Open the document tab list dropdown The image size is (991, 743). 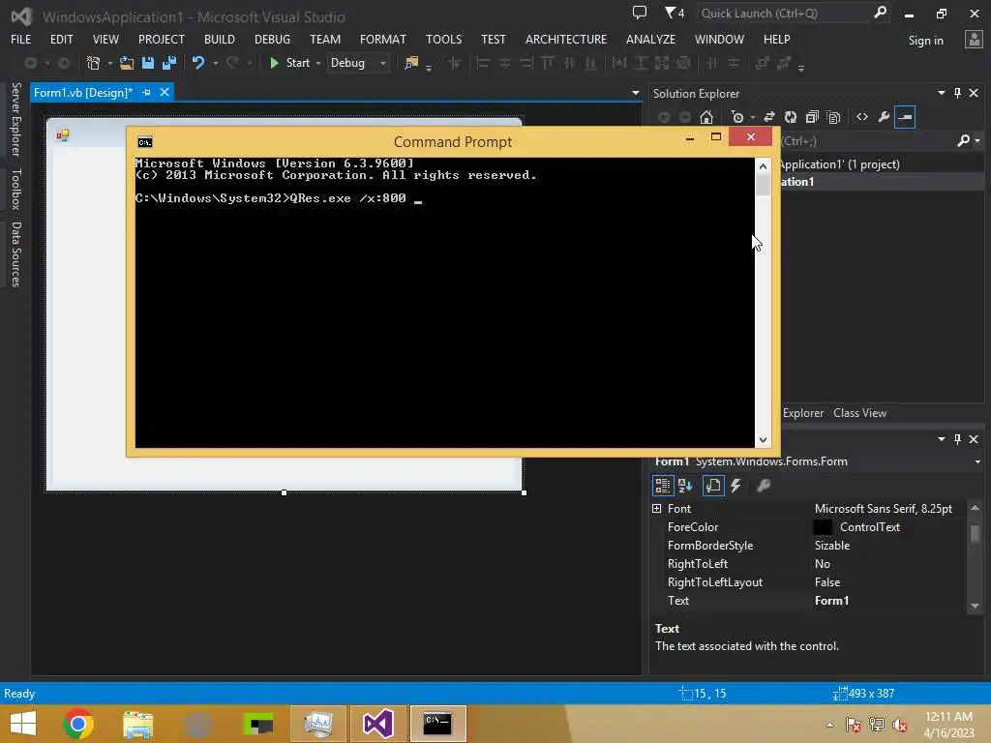click(x=635, y=93)
